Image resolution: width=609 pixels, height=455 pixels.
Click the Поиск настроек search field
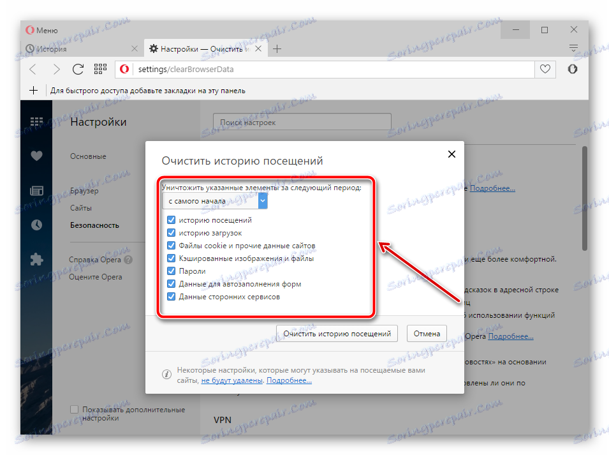pos(302,122)
